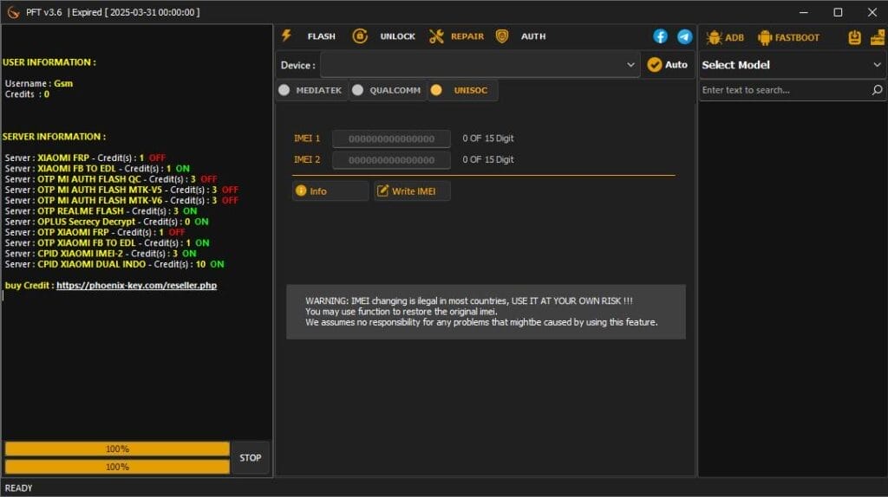Focus the IMEI 1 input field

click(391, 139)
